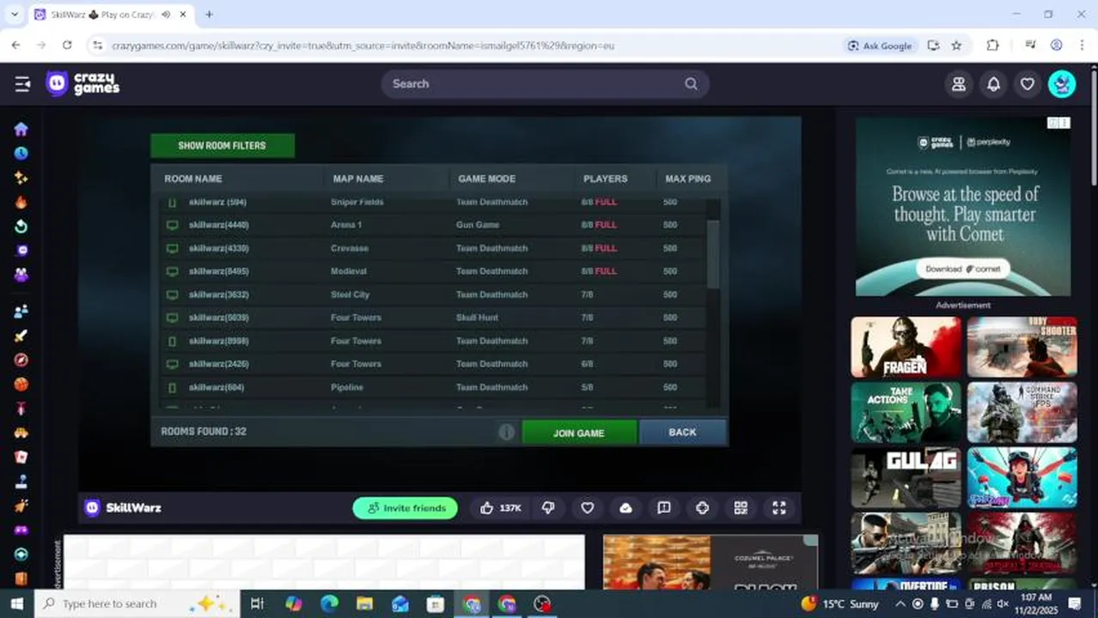This screenshot has height=618, width=1098.
Task: Focus the CrazyGames Search field
Action: click(x=545, y=83)
